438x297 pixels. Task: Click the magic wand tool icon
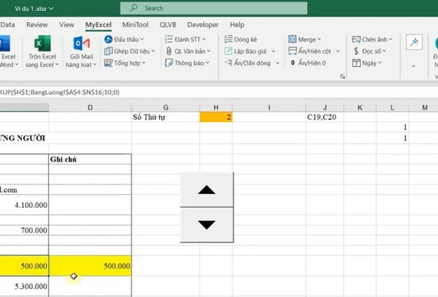click(x=414, y=42)
